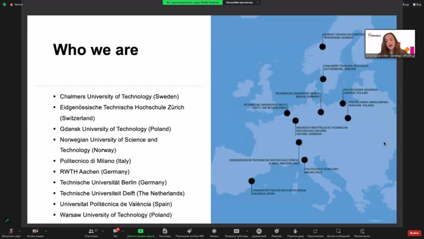Unmute the microphone with Включить звук
Screen dimensions: 424x239
(11, 232)
